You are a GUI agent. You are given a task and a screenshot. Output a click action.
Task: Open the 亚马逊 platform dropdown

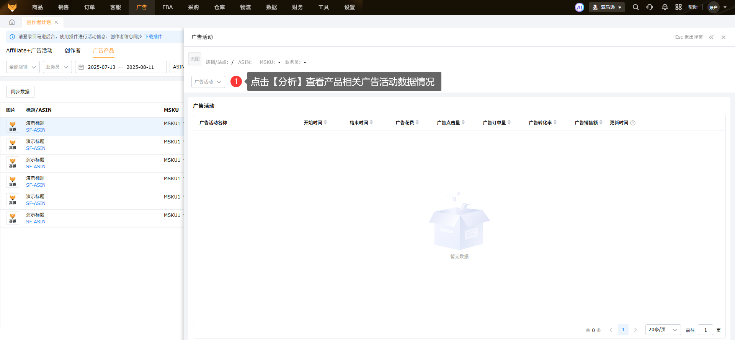(x=607, y=7)
